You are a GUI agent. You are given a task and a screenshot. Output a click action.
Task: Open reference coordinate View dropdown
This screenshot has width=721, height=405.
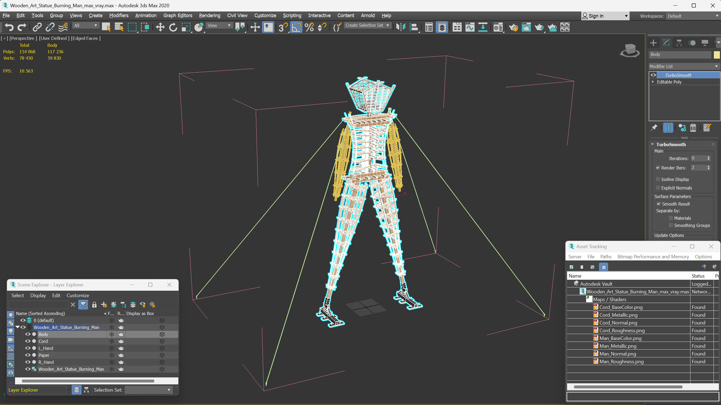pos(219,25)
